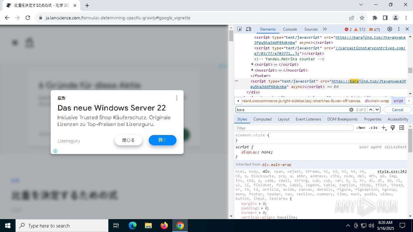The width and height of the screenshot is (413, 232).
Task: Open Microsoft Edge from the taskbar
Action: tap(133, 226)
